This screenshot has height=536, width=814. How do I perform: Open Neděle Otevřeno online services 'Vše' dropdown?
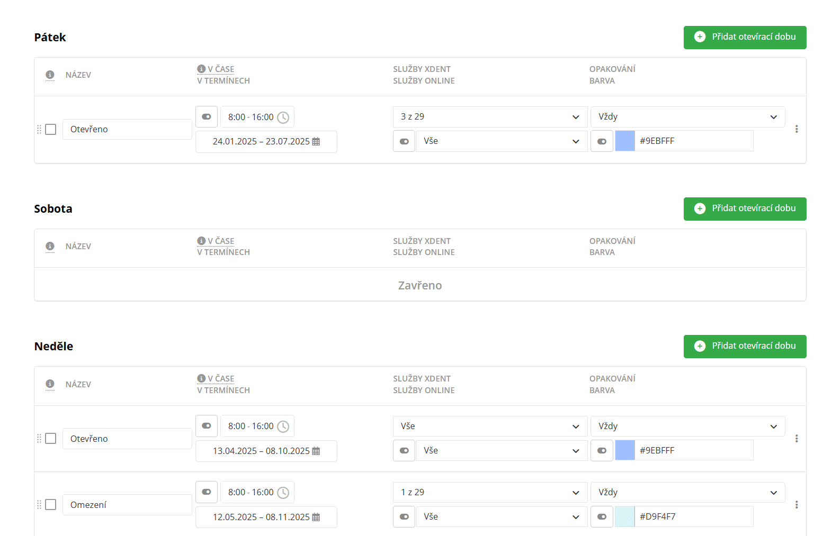pos(502,451)
